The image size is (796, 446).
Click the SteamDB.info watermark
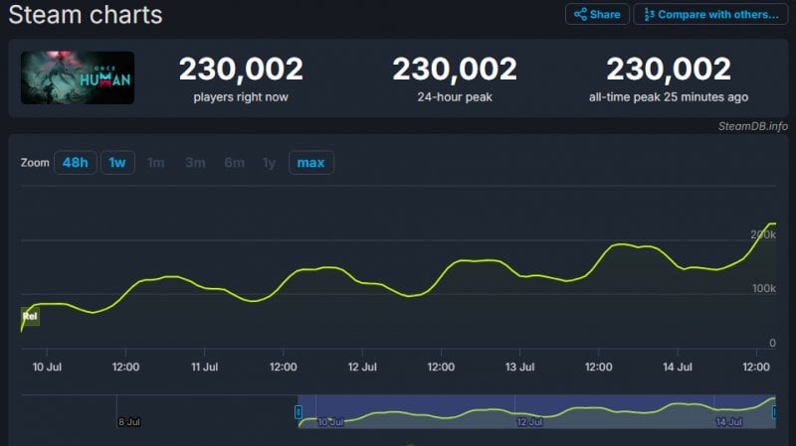751,126
